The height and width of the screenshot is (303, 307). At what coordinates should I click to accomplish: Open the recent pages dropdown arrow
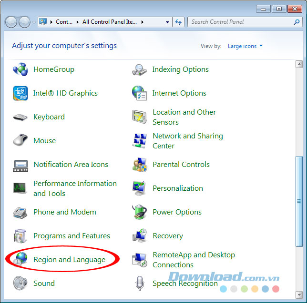pyautogui.click(x=34, y=22)
